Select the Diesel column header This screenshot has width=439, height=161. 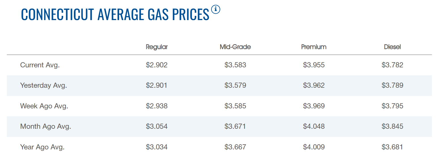tap(392, 47)
